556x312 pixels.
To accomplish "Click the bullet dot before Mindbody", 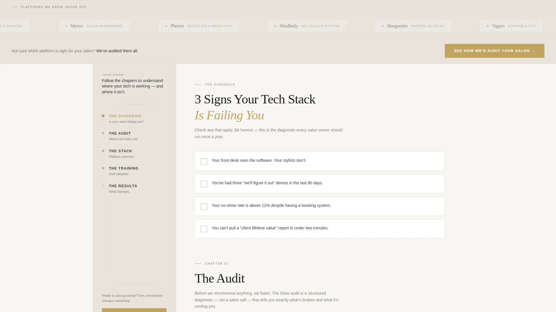I will coord(275,26).
